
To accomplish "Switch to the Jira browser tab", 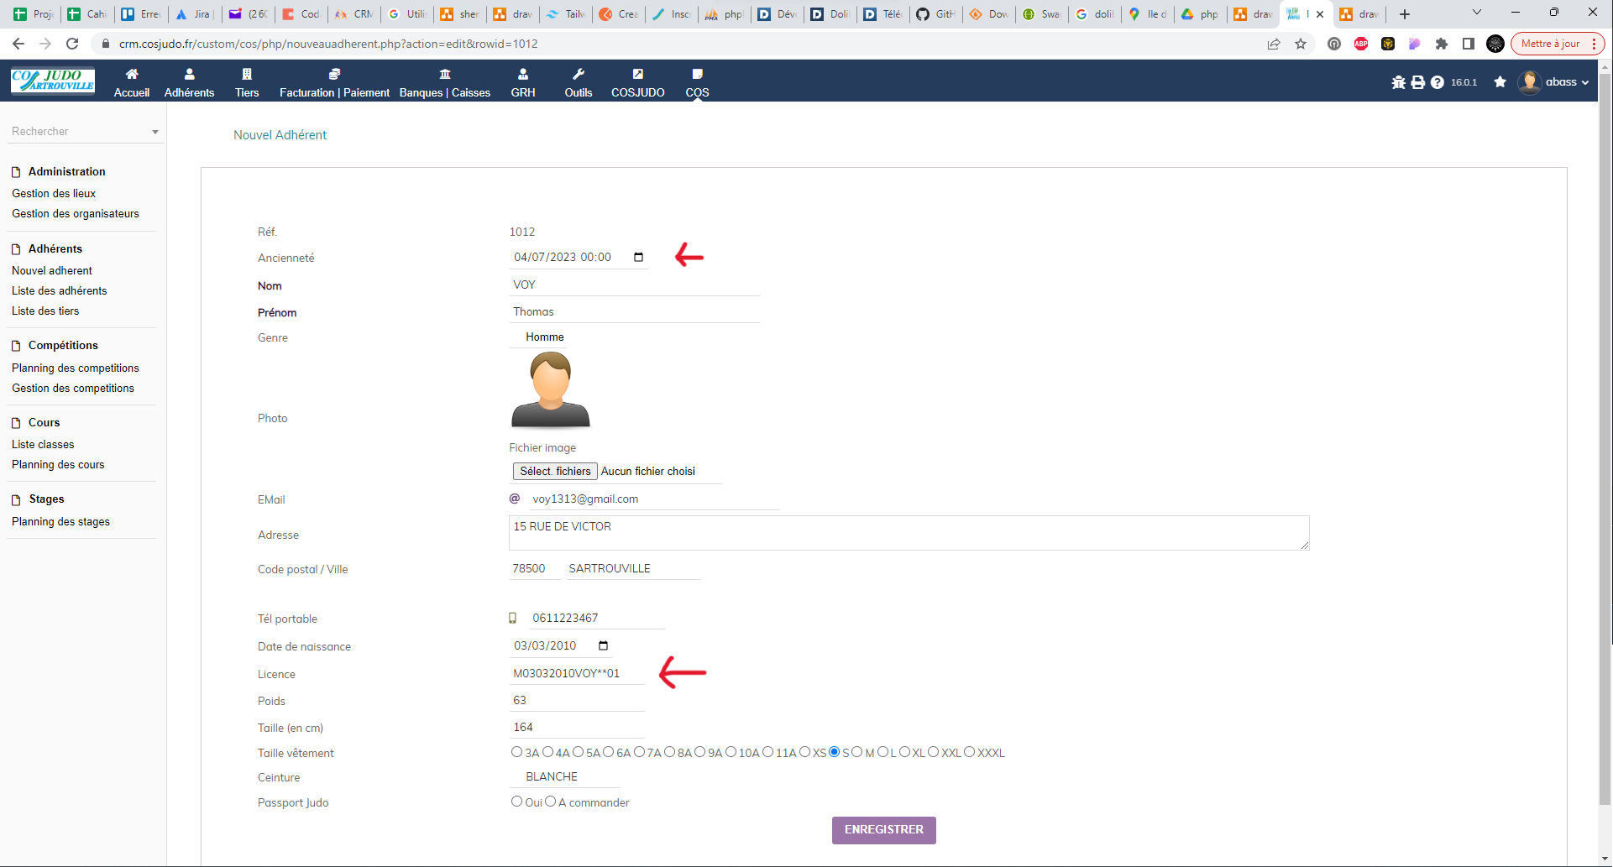I will [x=194, y=14].
